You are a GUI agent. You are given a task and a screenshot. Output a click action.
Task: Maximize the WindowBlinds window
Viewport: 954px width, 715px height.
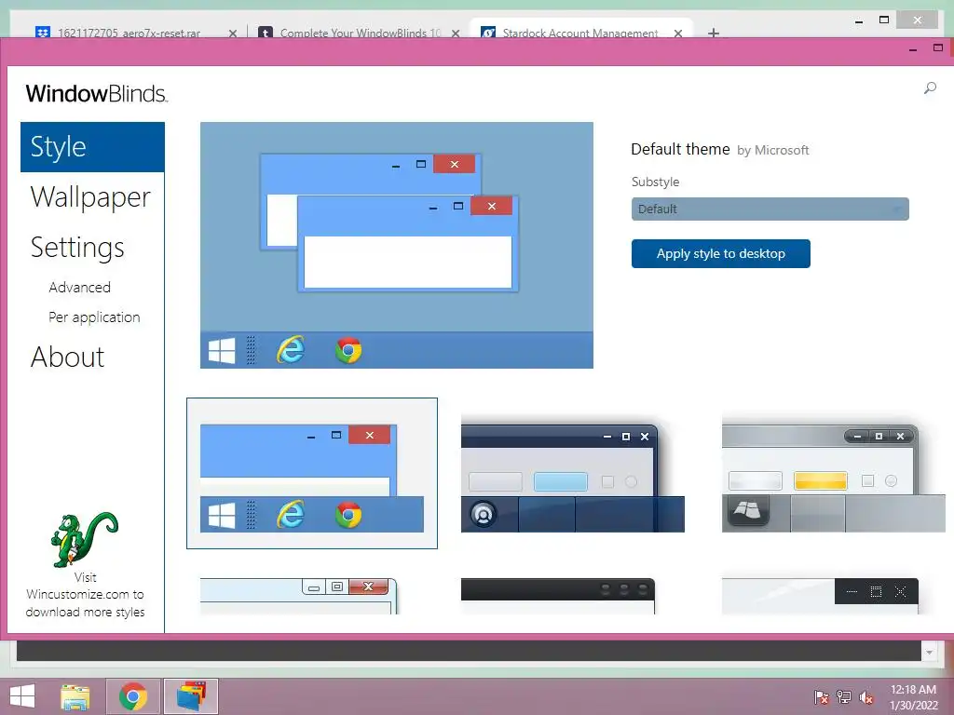pyautogui.click(x=938, y=47)
